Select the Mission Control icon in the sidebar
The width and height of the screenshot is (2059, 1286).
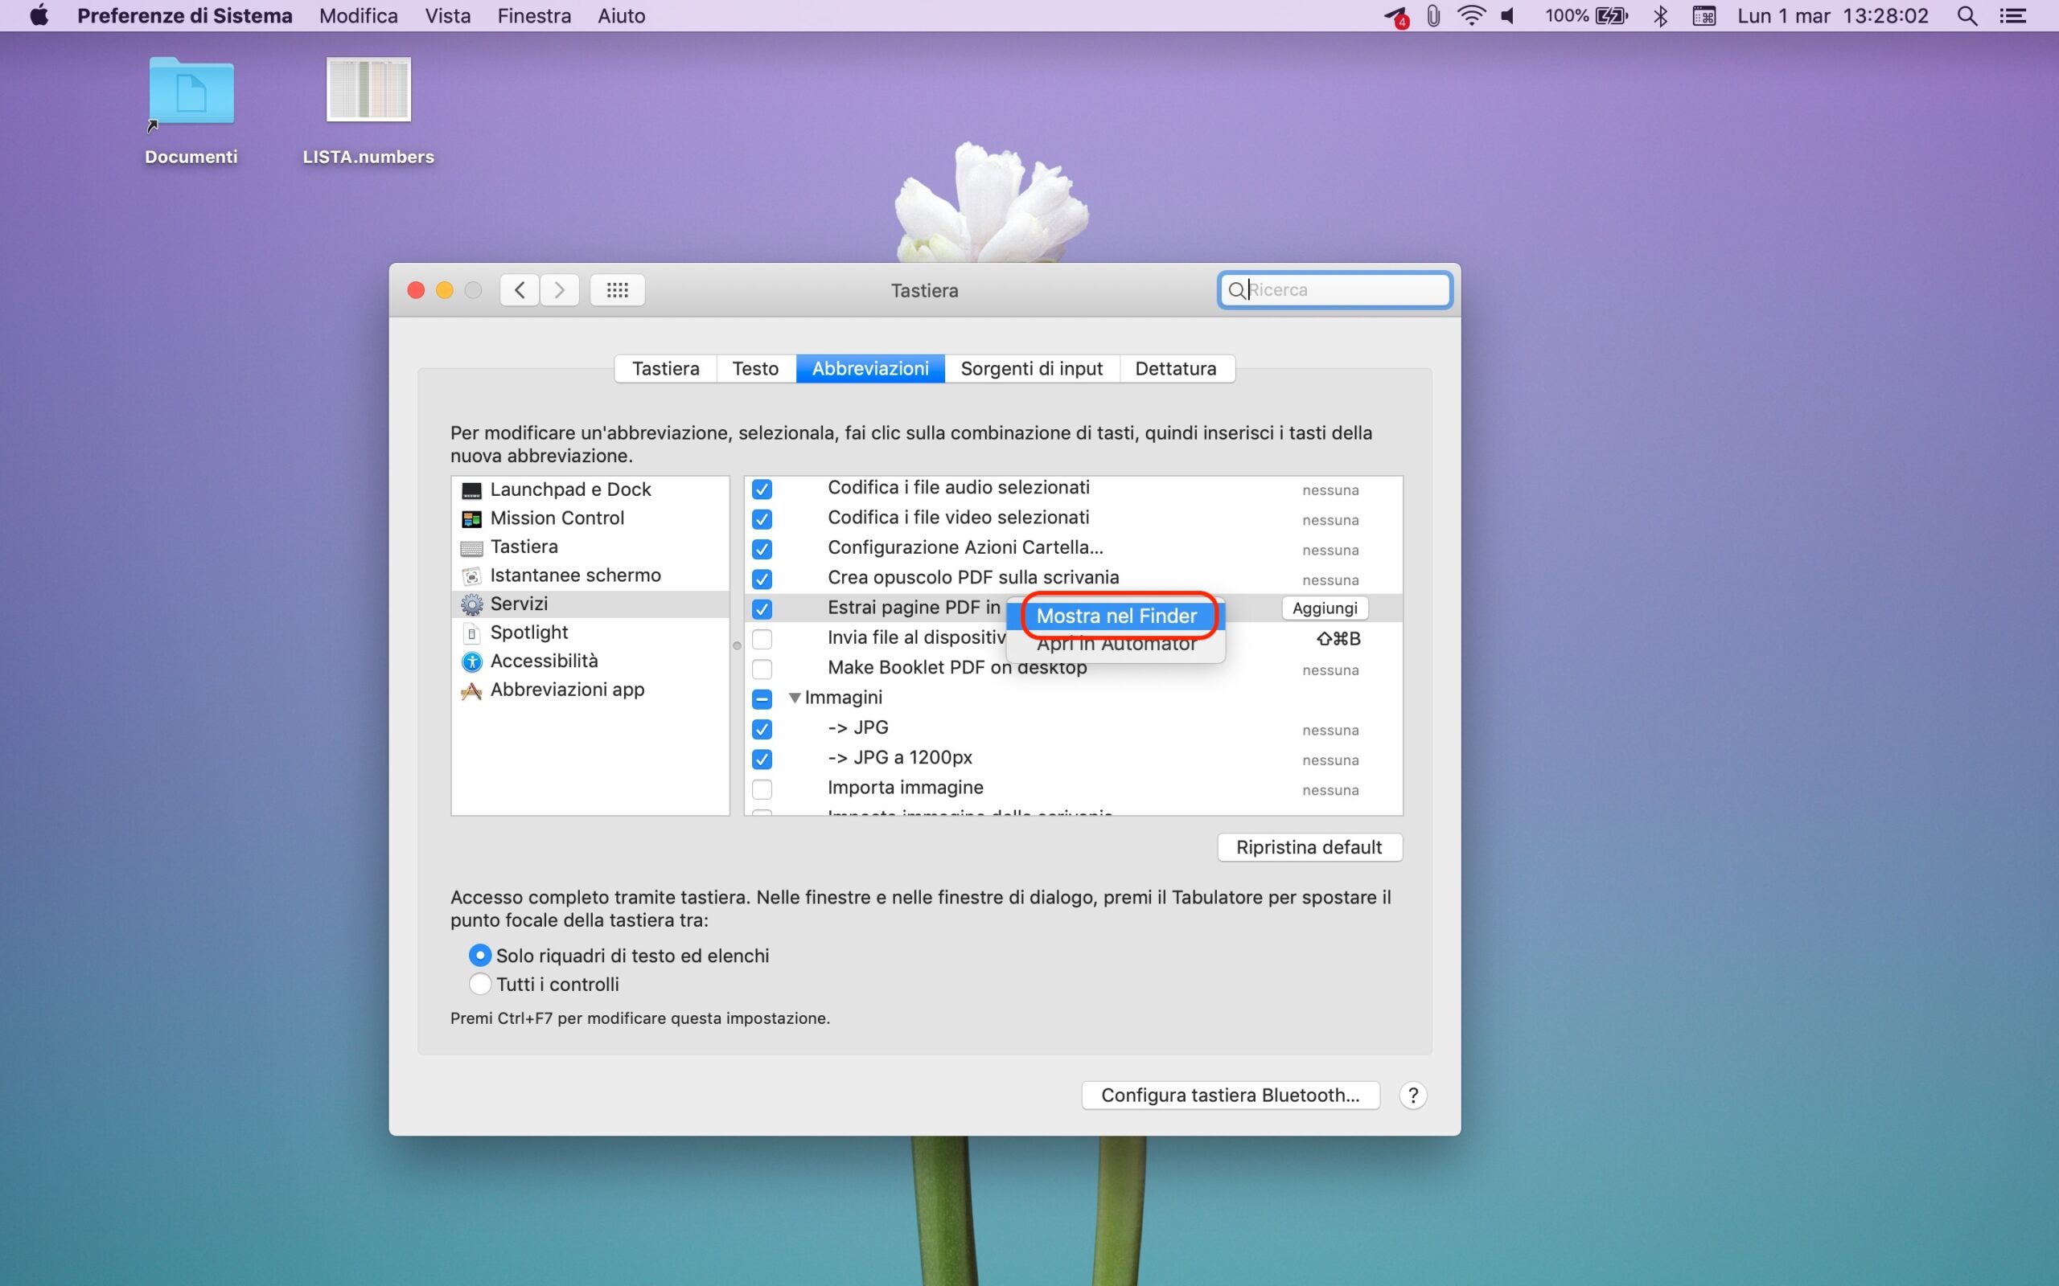471,519
